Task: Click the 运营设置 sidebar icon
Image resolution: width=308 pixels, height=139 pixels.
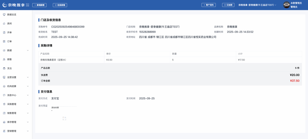Action: (4, 77)
